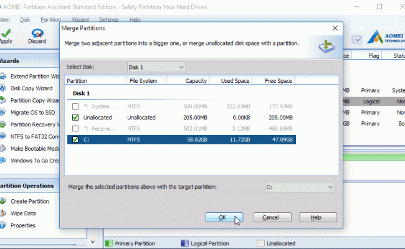The width and height of the screenshot is (405, 249).
Task: Click NTFS to FAT32 Converter icon
Action: [3, 136]
